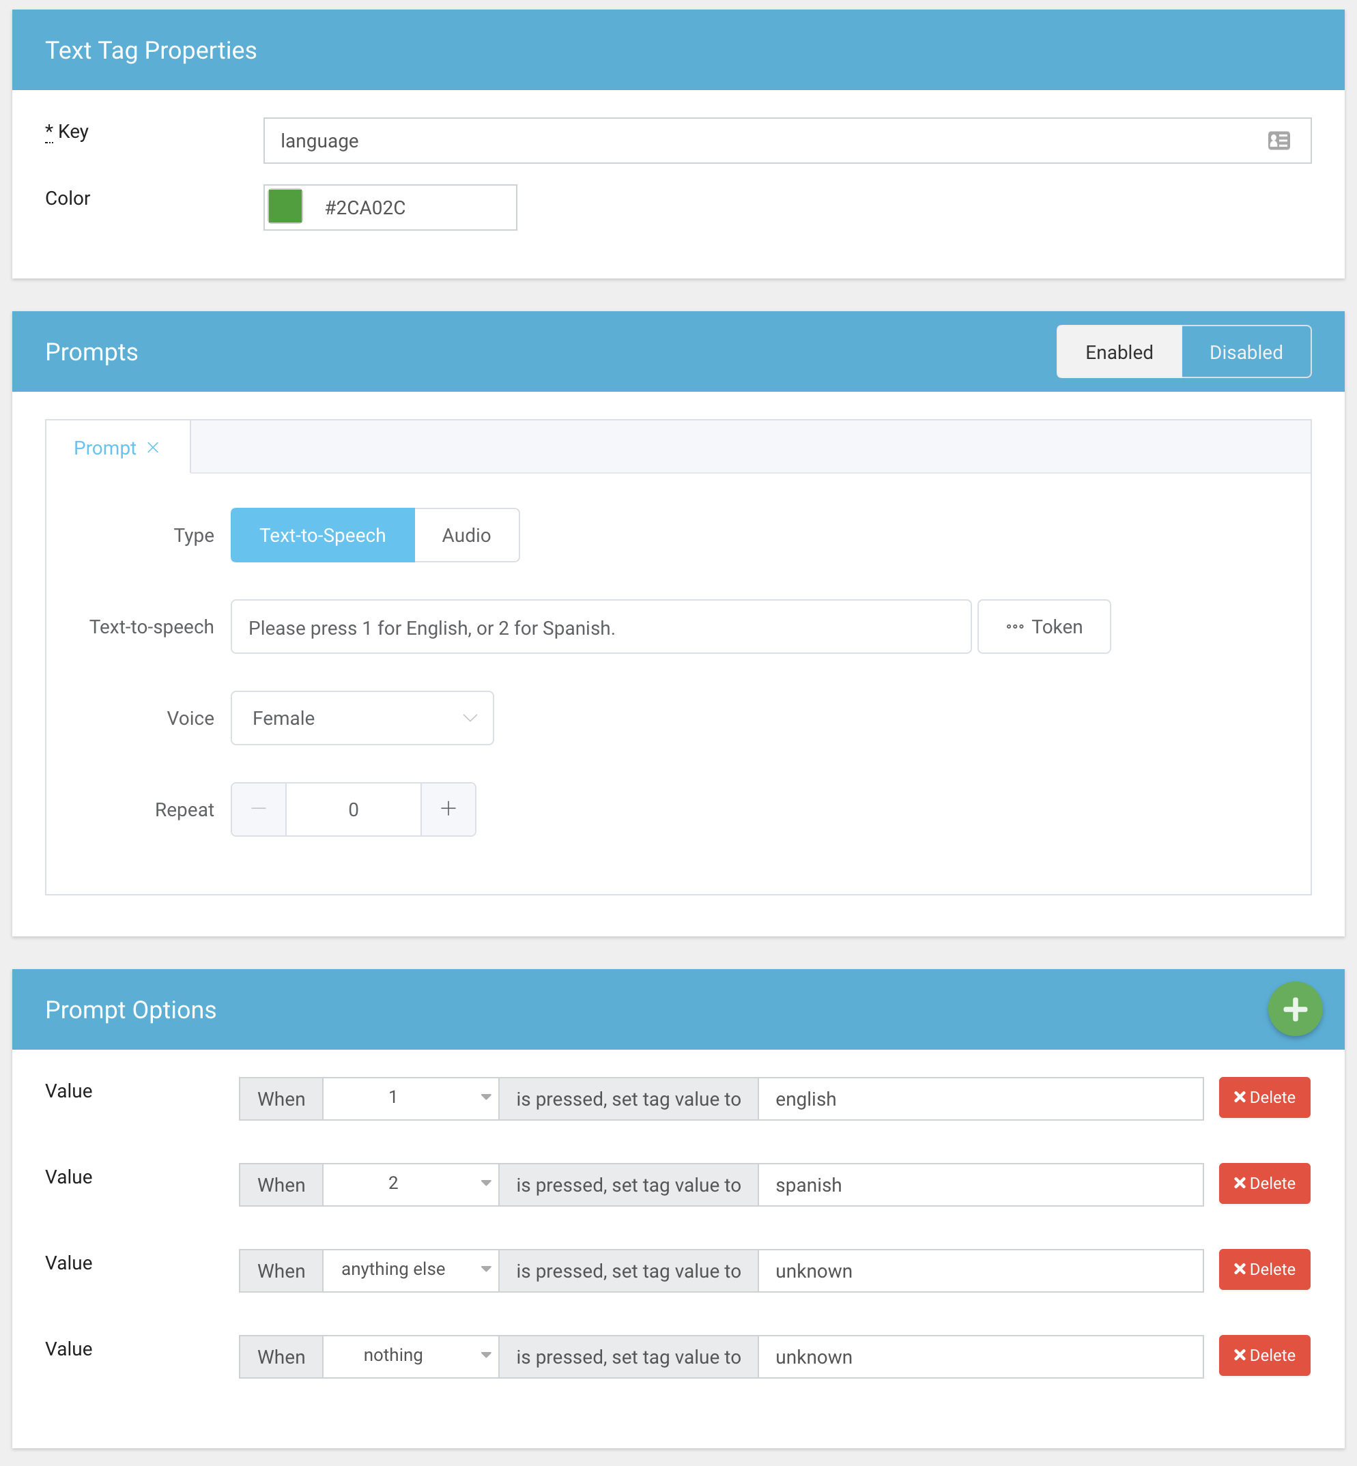Delete the spanish value option

[1263, 1183]
